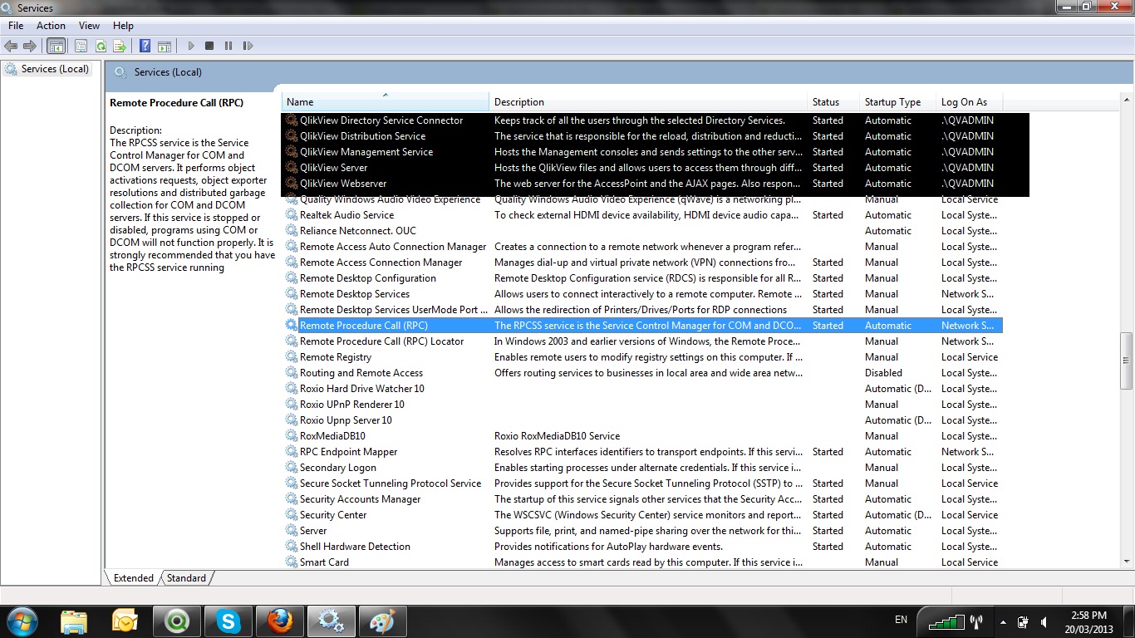Click the scrollbar down arrow

1127,562
